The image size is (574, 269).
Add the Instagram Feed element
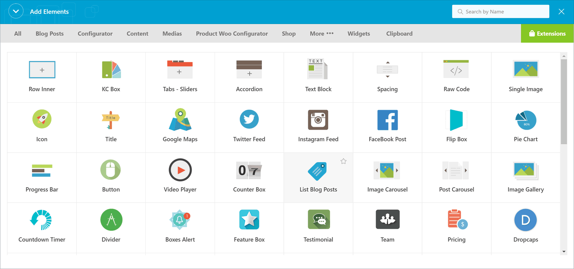click(318, 128)
